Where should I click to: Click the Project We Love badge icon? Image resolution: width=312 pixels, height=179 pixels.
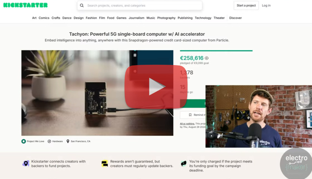[x=24, y=142]
